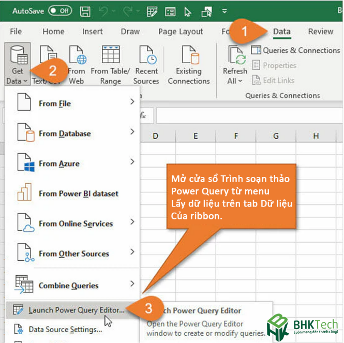This screenshot has height=343, width=344.
Task: Select column H header
Action: click(x=316, y=136)
